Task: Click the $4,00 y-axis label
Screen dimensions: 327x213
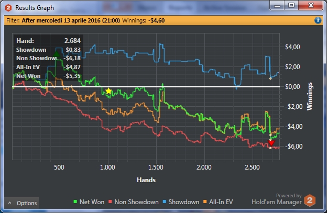Action: [x=292, y=47]
